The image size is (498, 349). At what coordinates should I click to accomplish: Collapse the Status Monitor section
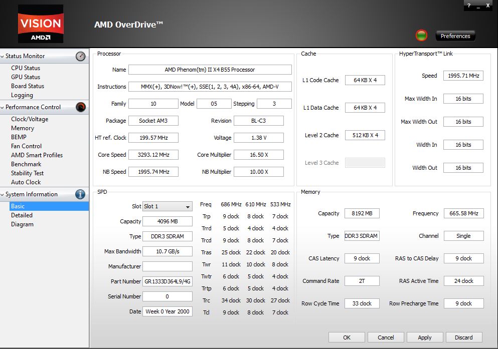[2, 56]
